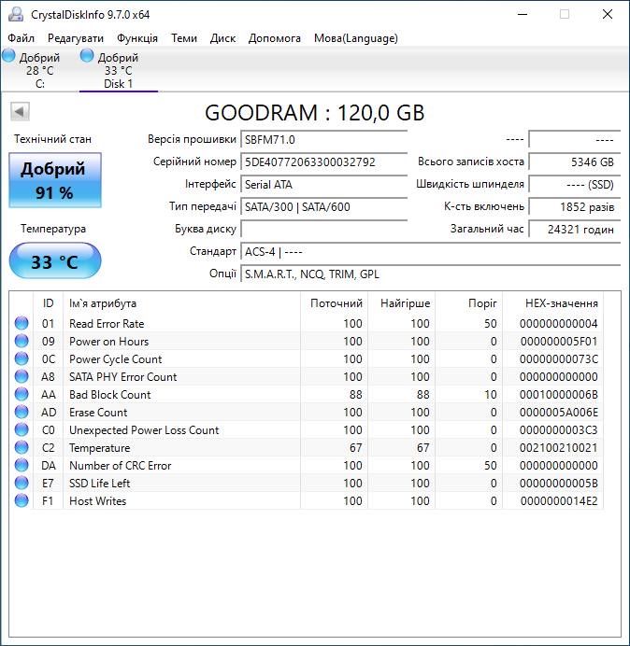Viewport: 630px width, 646px height.
Task: Select the Host Writes attribute name
Action: point(98,501)
